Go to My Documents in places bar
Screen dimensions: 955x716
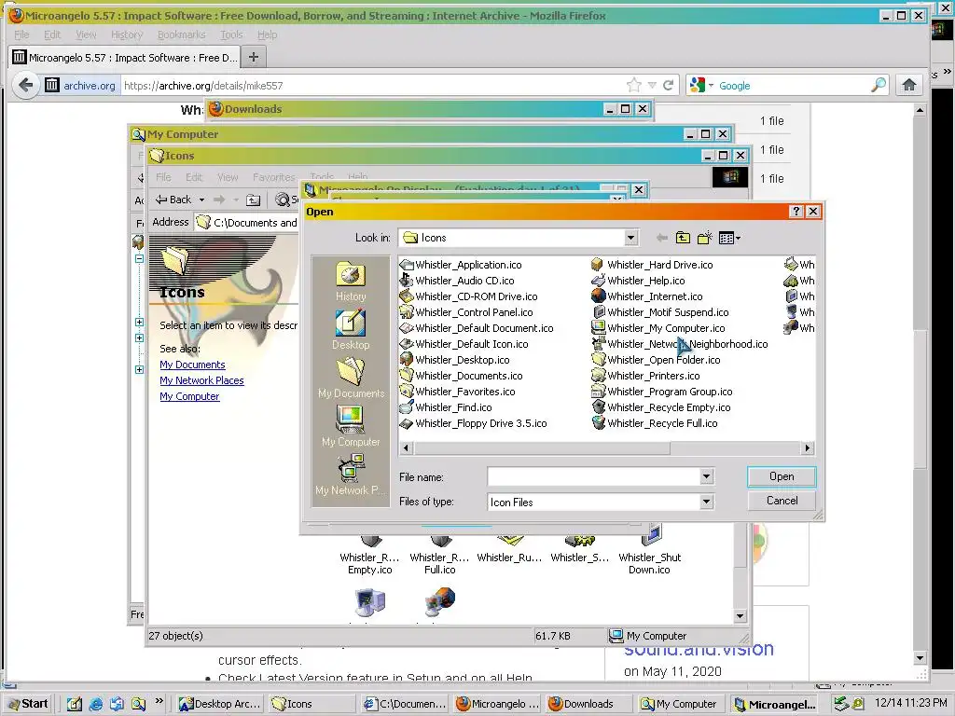click(x=351, y=379)
